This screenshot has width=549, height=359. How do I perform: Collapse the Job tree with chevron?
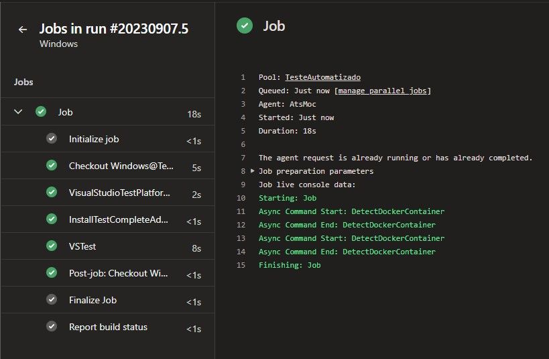point(18,112)
